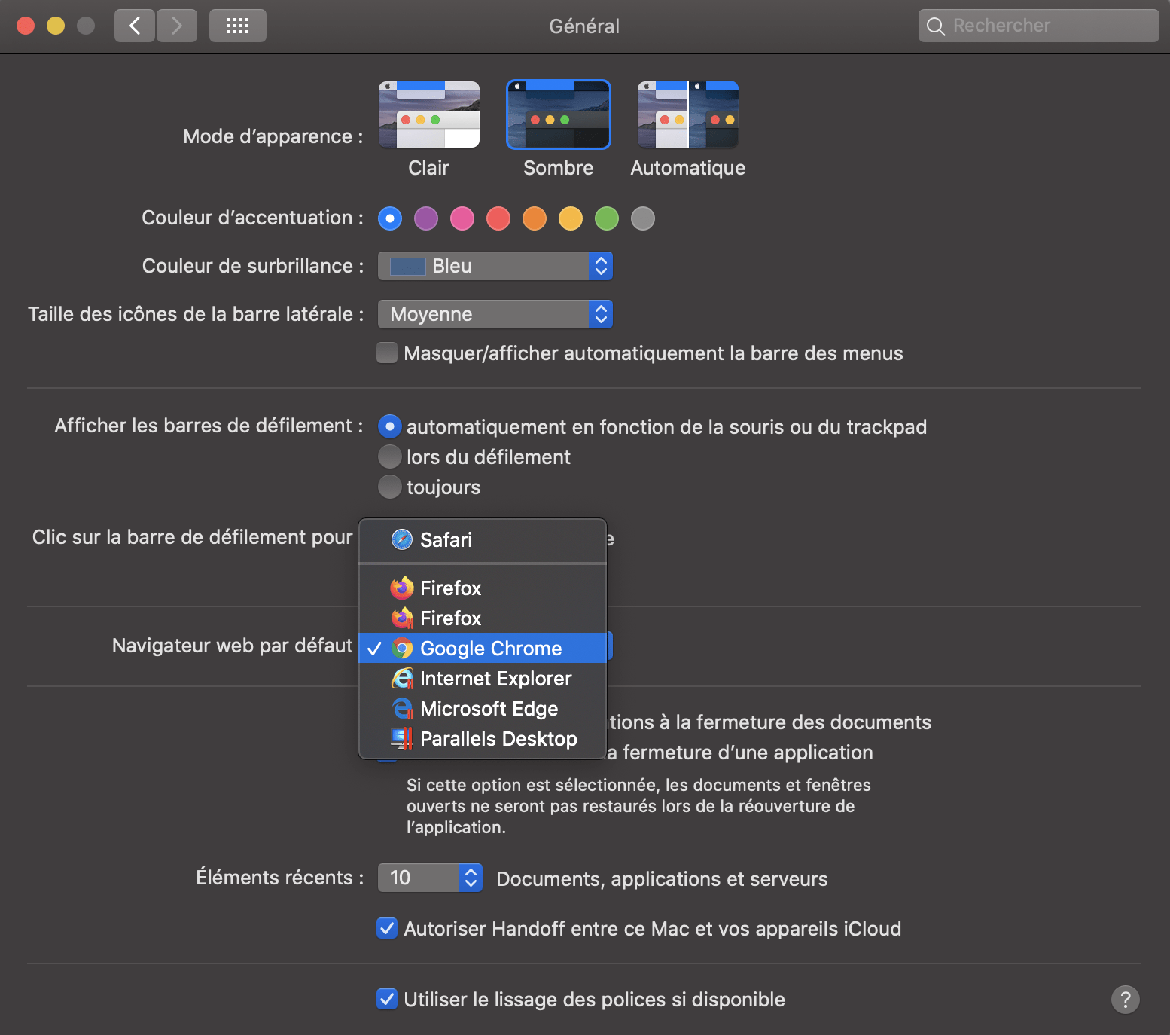Screen dimensions: 1170x1035
Task: Choose the red accent color
Action: [498, 218]
